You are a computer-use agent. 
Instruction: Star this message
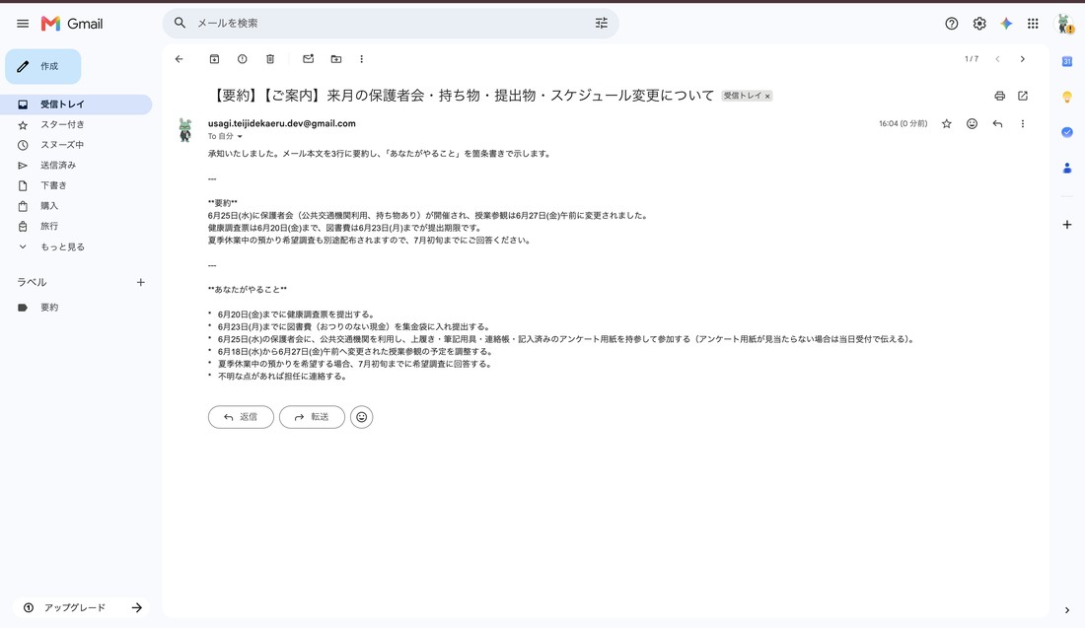pyautogui.click(x=947, y=124)
